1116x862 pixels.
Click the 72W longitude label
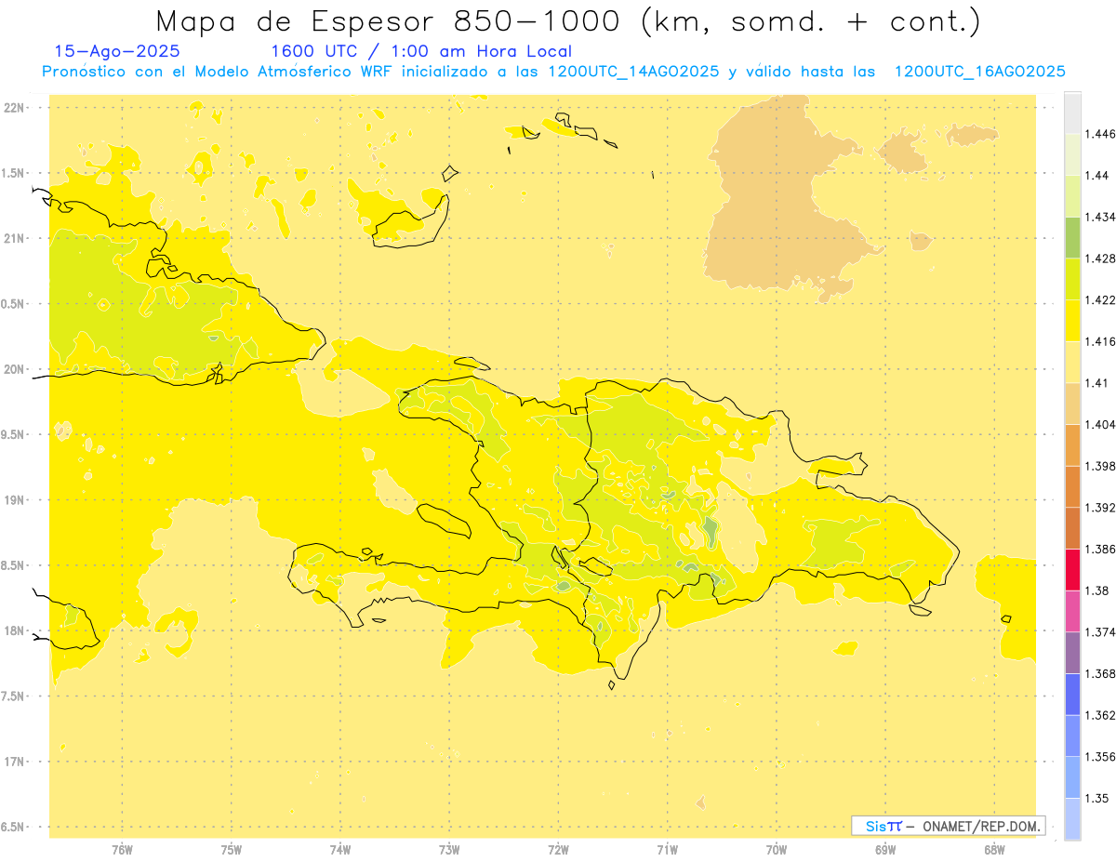tap(558, 849)
